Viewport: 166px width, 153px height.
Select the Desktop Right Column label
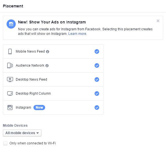(x=33, y=94)
